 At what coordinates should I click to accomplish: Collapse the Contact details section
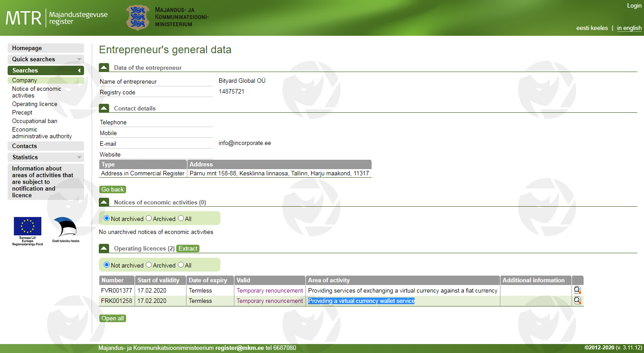point(104,108)
